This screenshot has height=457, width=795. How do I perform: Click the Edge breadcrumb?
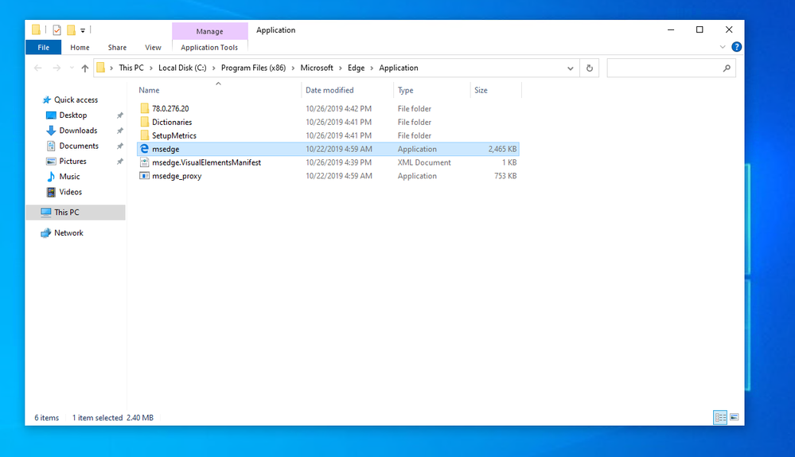click(356, 68)
